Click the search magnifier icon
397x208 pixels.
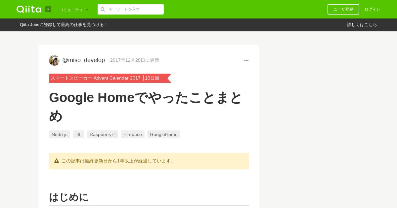(103, 9)
